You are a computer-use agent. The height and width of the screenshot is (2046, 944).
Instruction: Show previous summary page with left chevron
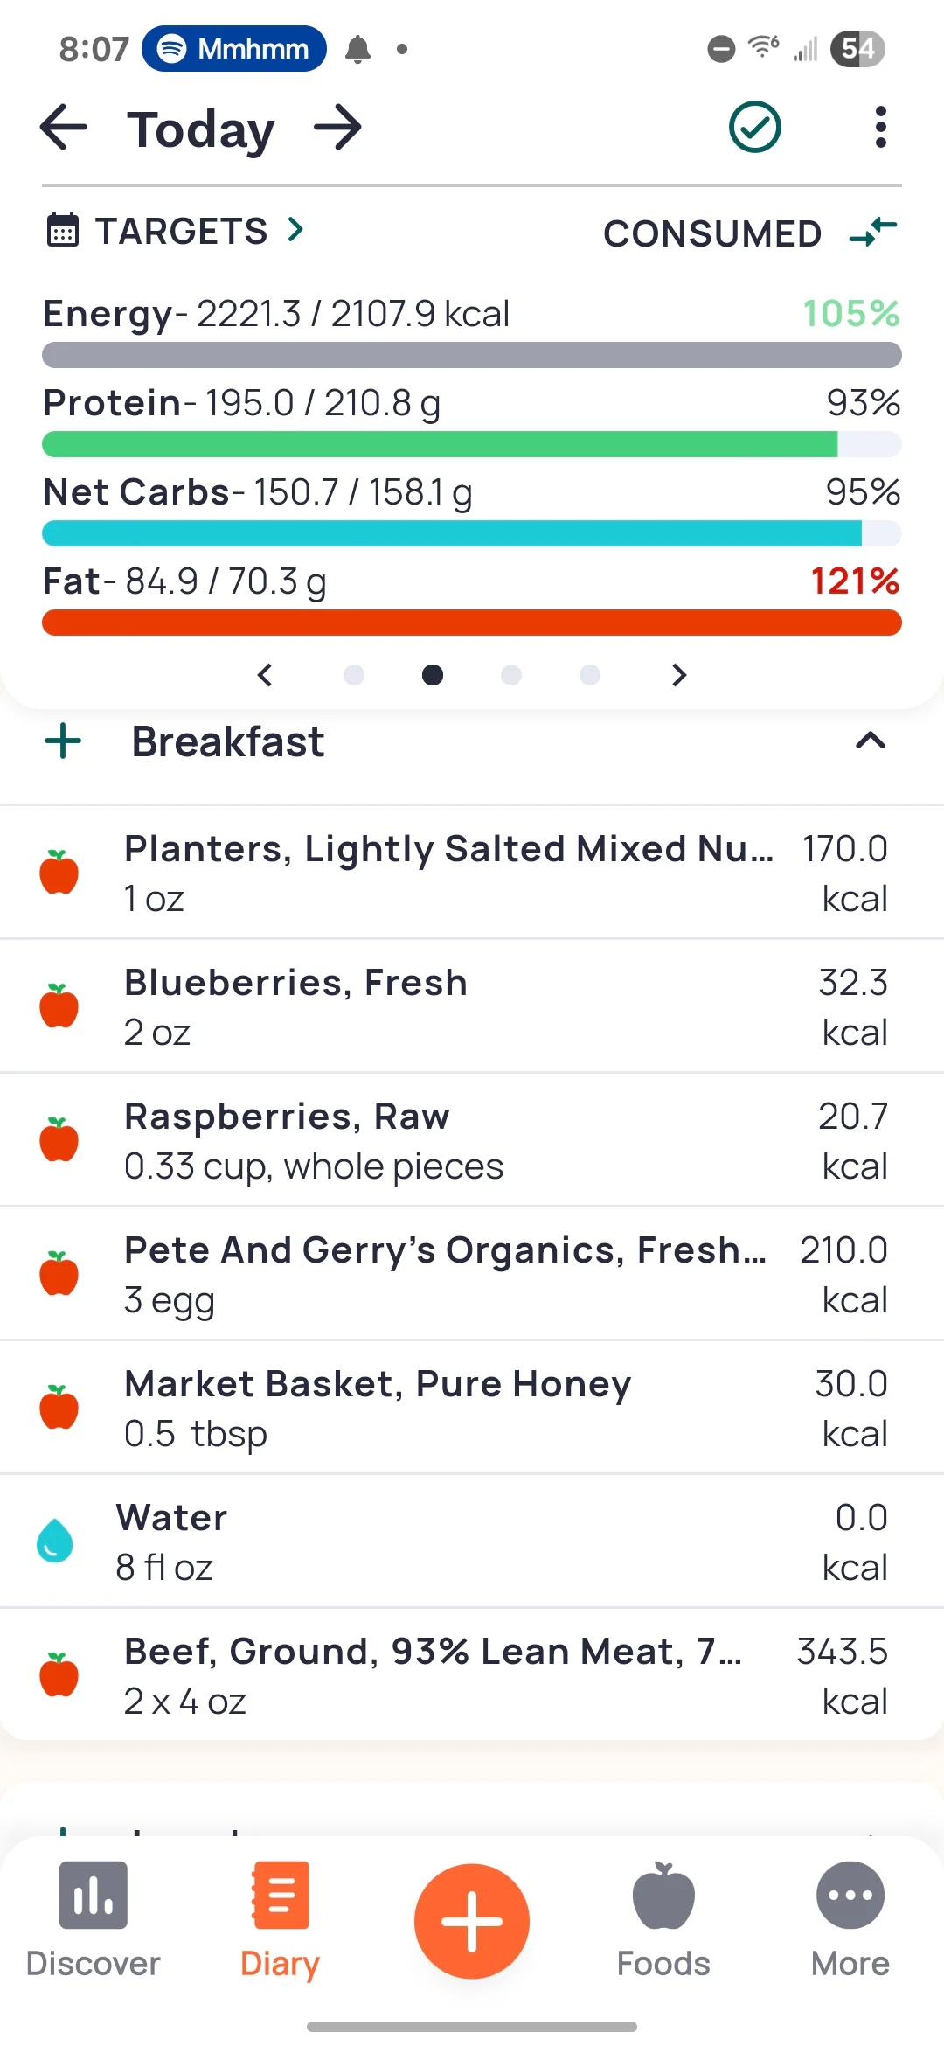tap(265, 675)
